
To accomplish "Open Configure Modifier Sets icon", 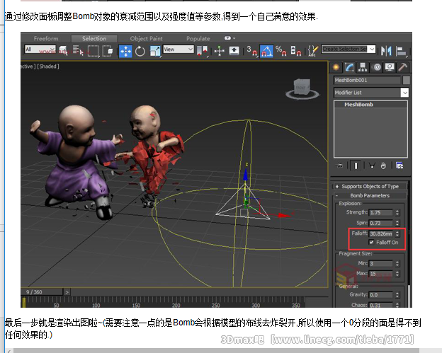I will coord(399,166).
